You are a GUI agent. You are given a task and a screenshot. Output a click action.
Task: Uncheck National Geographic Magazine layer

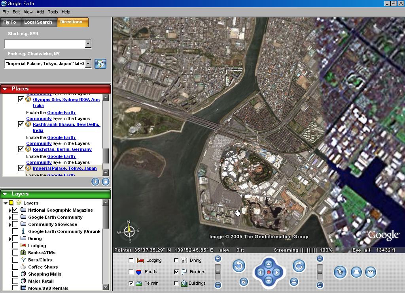(15, 210)
